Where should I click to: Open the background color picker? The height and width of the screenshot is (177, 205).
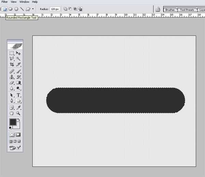[18, 127]
